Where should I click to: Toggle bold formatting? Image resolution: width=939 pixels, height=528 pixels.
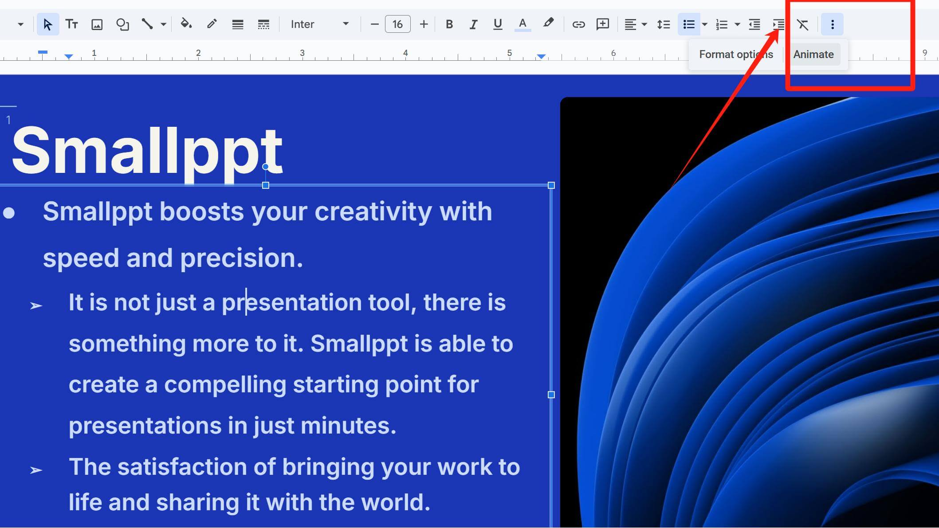pos(449,24)
